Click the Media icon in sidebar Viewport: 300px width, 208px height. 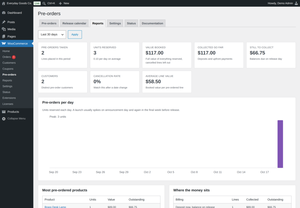point(4,29)
